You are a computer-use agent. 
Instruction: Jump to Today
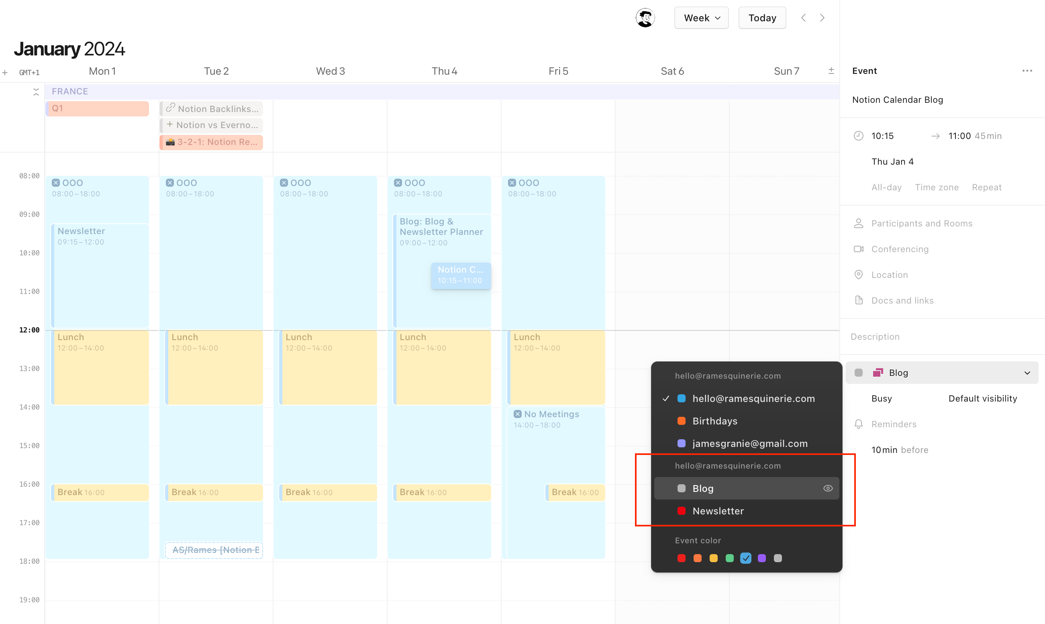point(762,18)
